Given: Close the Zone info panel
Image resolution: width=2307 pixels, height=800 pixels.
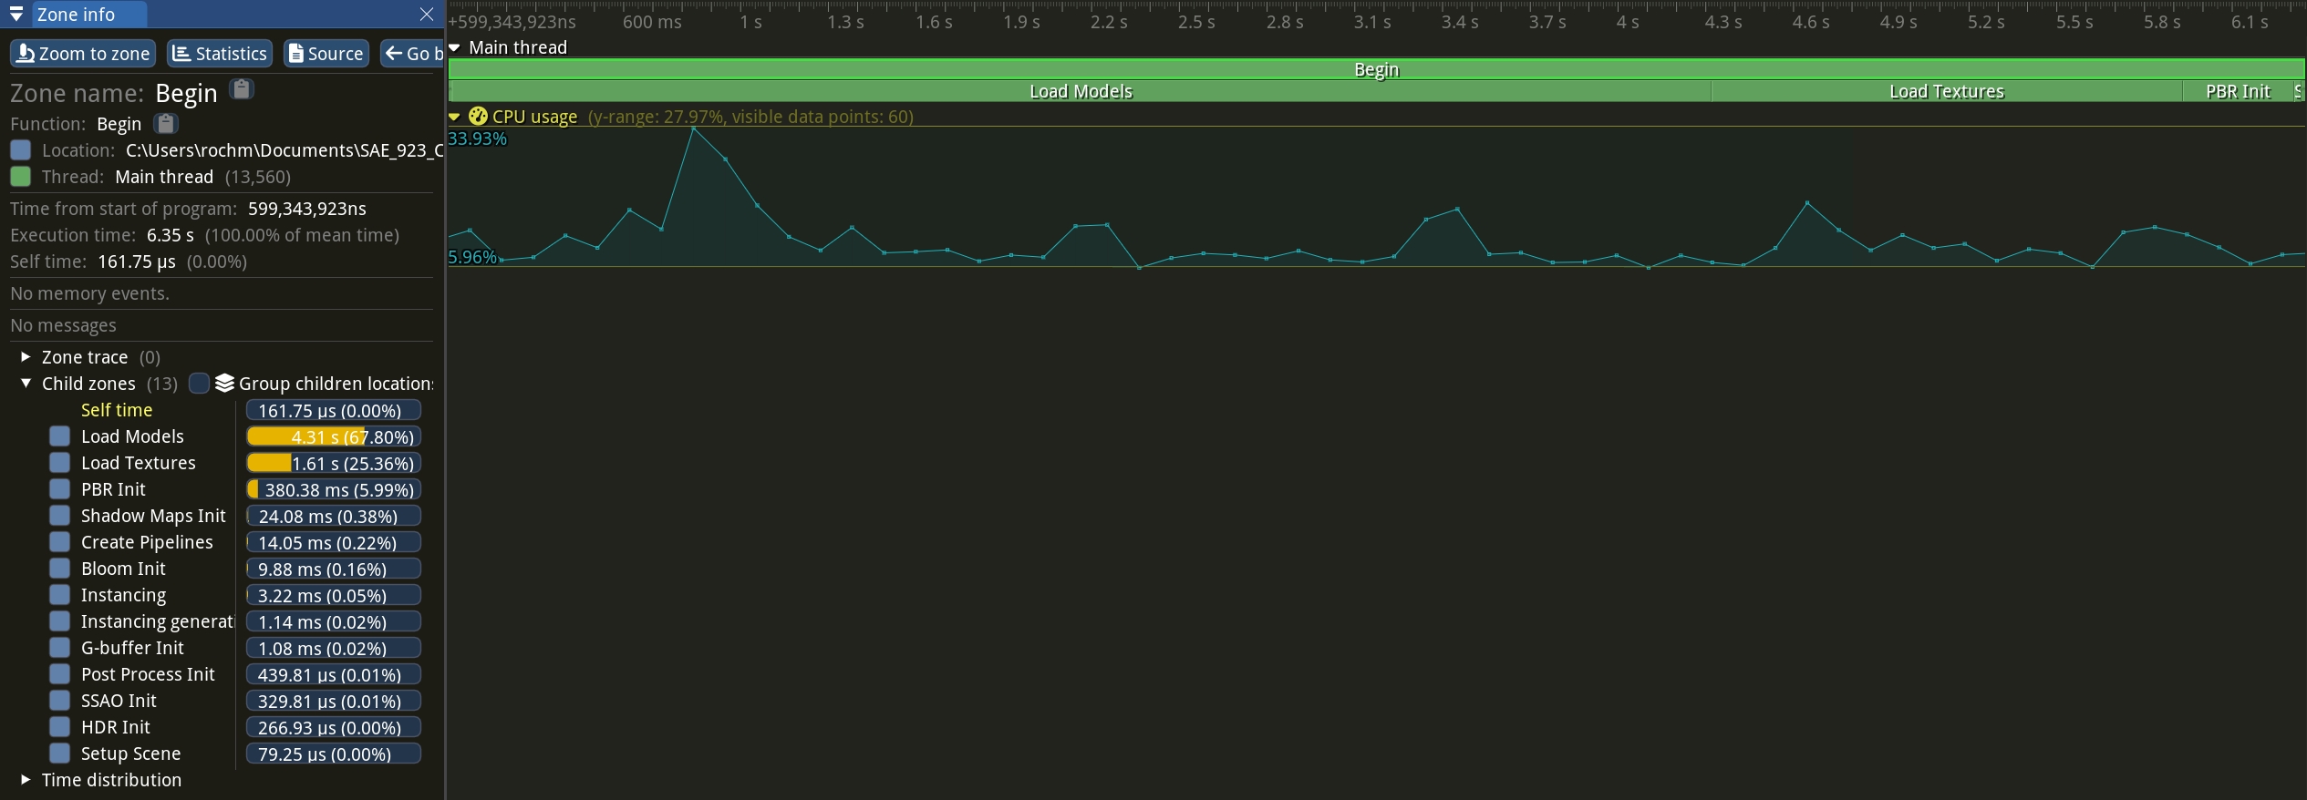Looking at the screenshot, I should pyautogui.click(x=426, y=14).
